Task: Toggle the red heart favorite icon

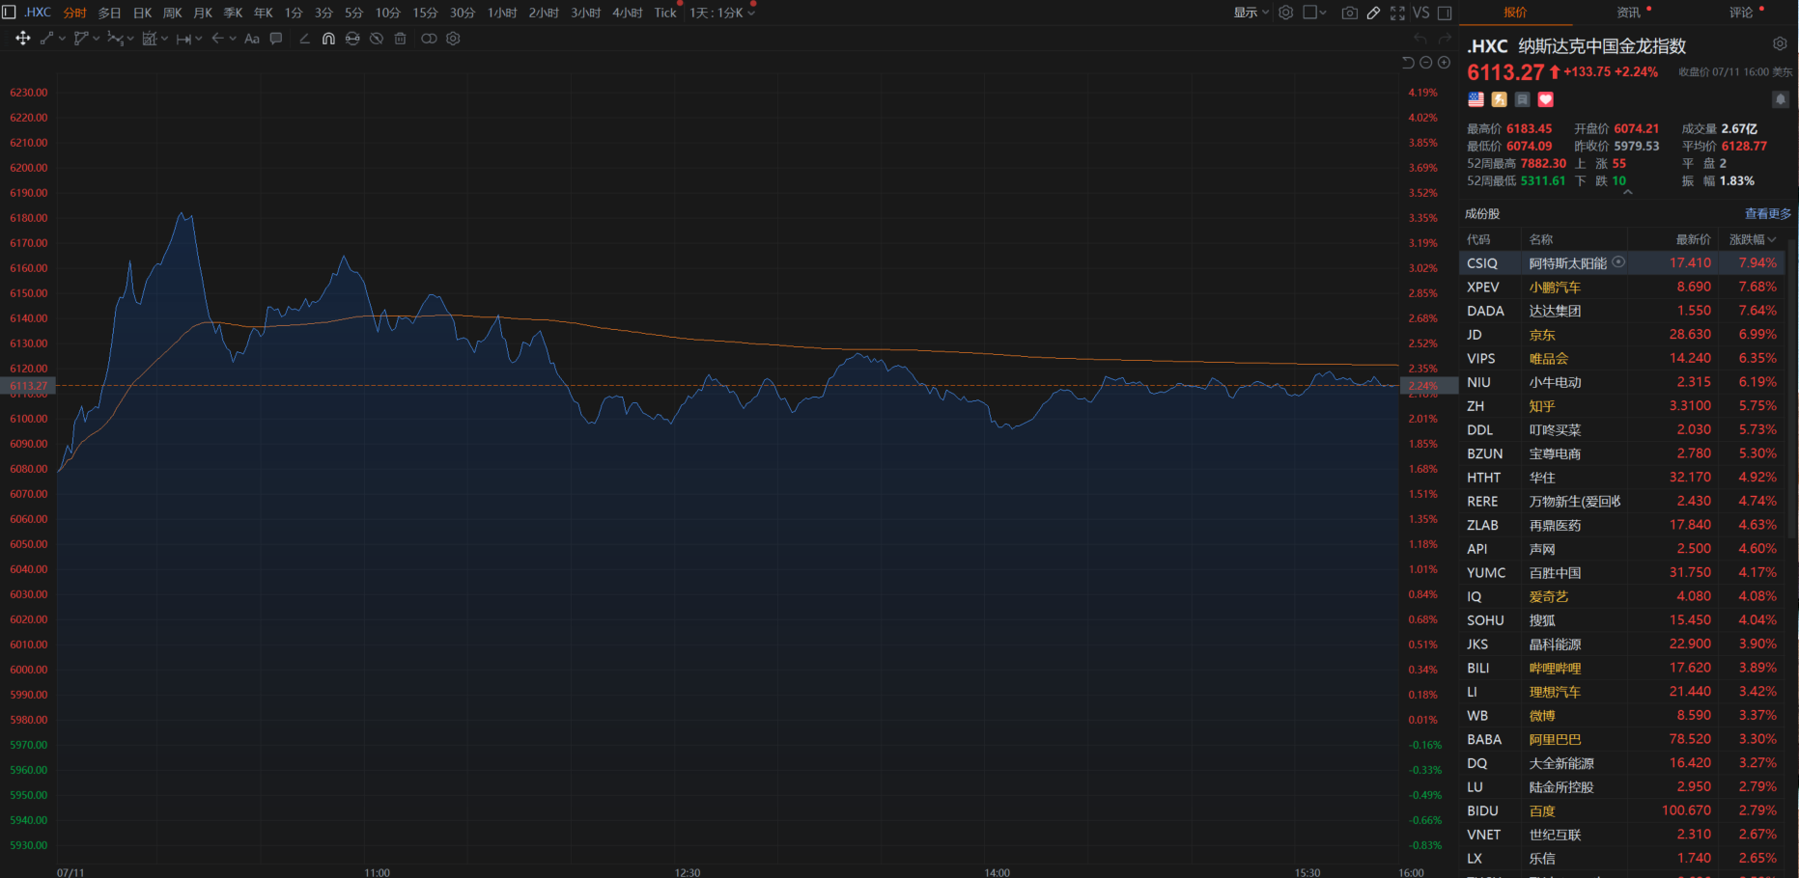Action: pyautogui.click(x=1545, y=99)
